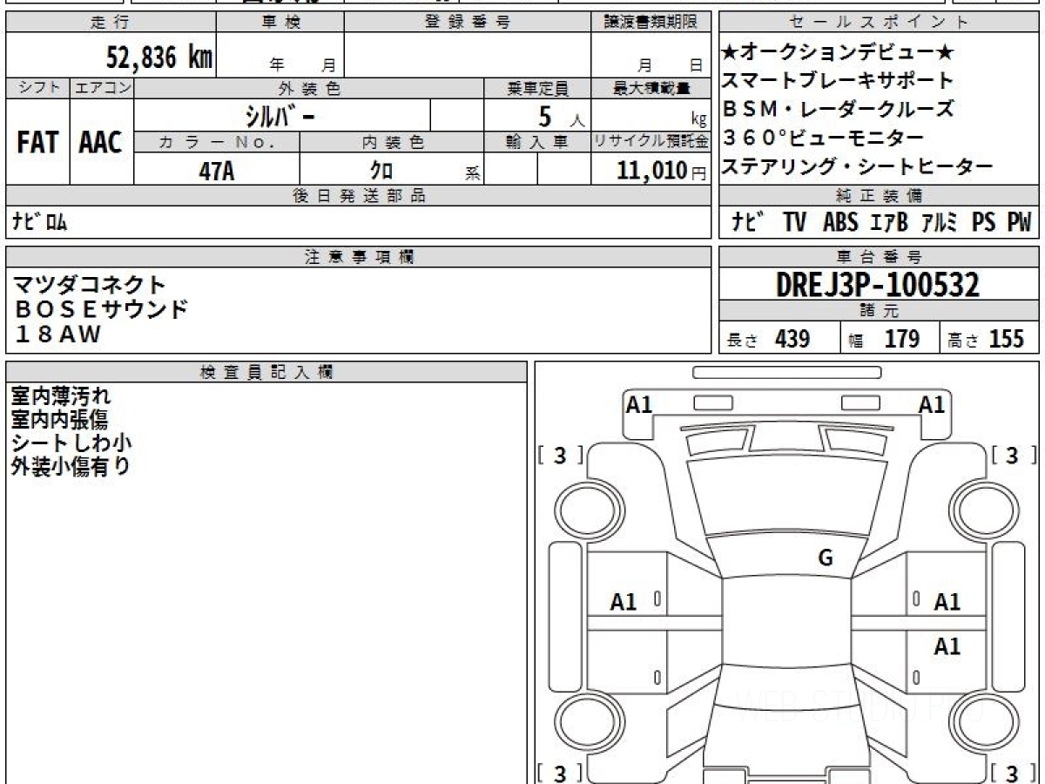Click the BSM・レーダークルーズ sales point
This screenshot has height=784, width=1045.
pos(838,109)
